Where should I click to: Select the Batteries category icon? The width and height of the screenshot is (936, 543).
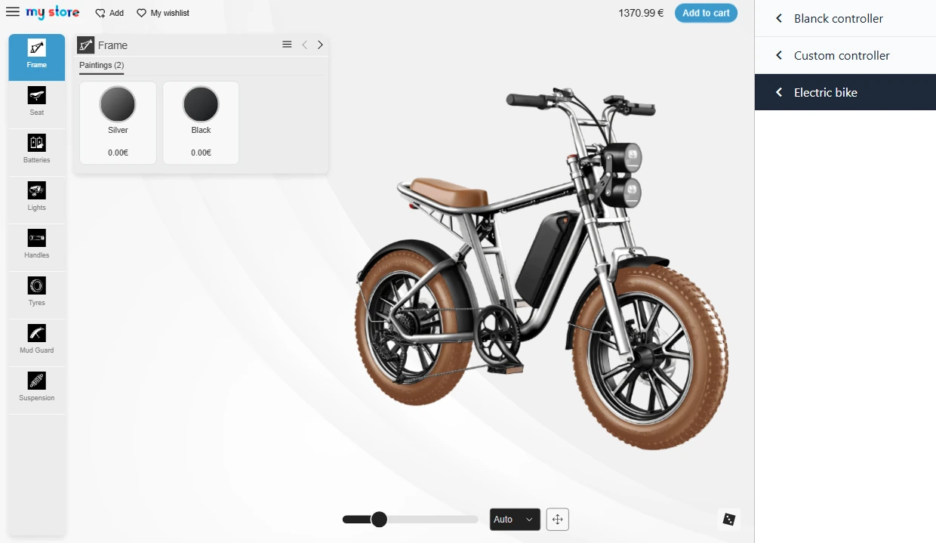(x=36, y=149)
